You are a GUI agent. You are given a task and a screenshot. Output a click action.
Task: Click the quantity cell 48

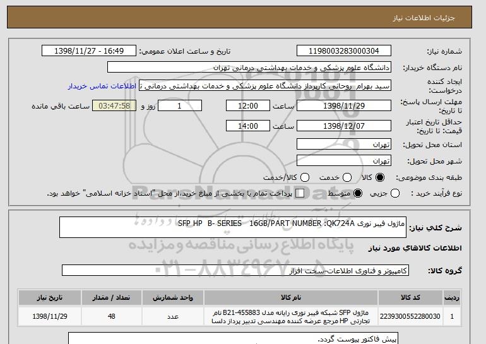point(111,316)
